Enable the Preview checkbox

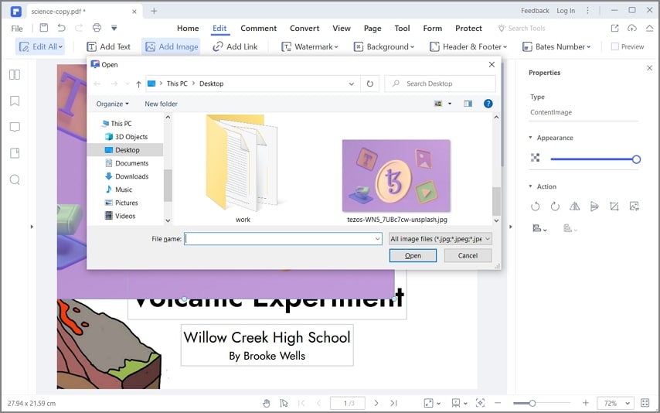615,46
